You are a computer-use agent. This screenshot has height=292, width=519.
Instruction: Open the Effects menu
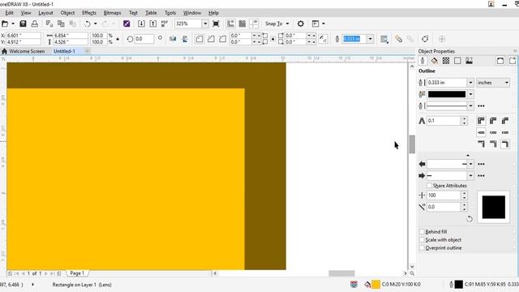pos(89,13)
